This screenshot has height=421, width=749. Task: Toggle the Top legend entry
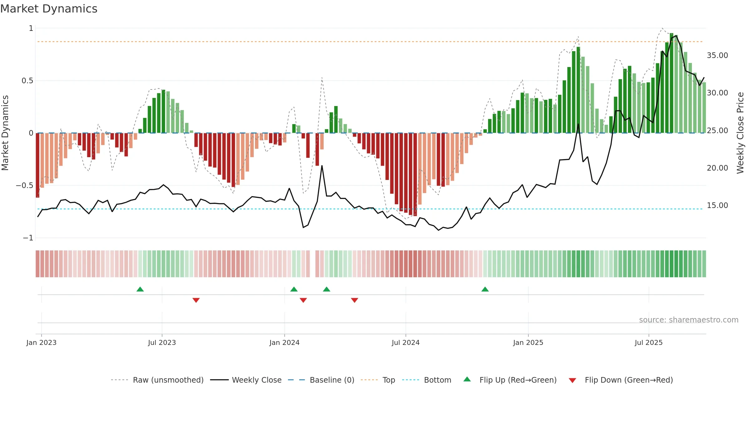pyautogui.click(x=378, y=380)
